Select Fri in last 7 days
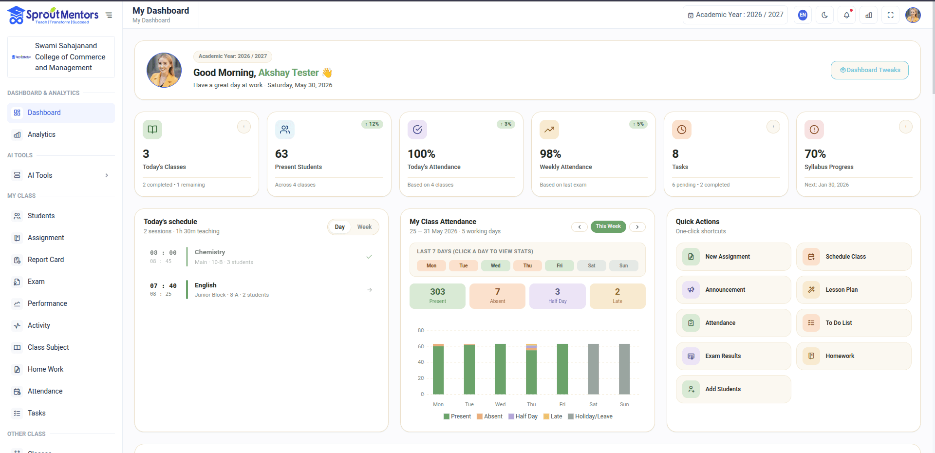Screen dimensions: 935x453 [560, 266]
